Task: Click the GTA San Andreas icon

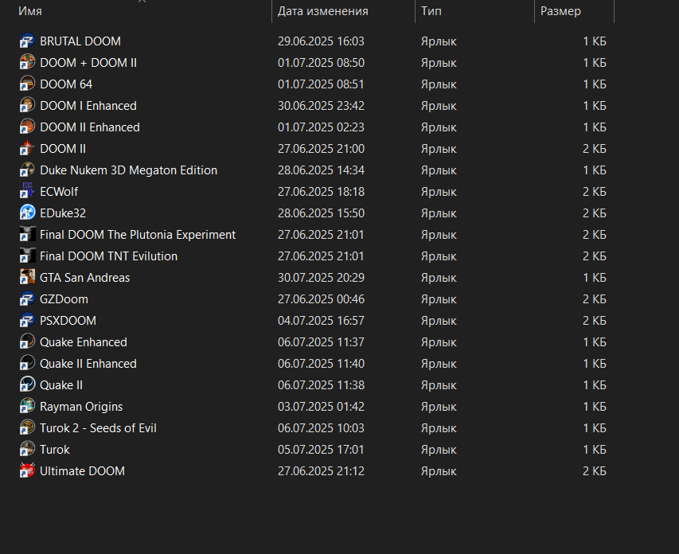Action: (x=27, y=278)
